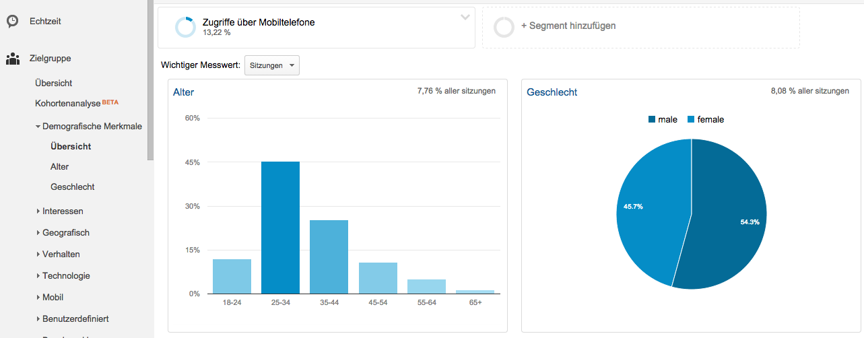
Task: Select Geschlecht in the sidebar
Action: (72, 187)
